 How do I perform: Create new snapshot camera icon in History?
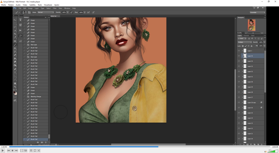click(42, 142)
